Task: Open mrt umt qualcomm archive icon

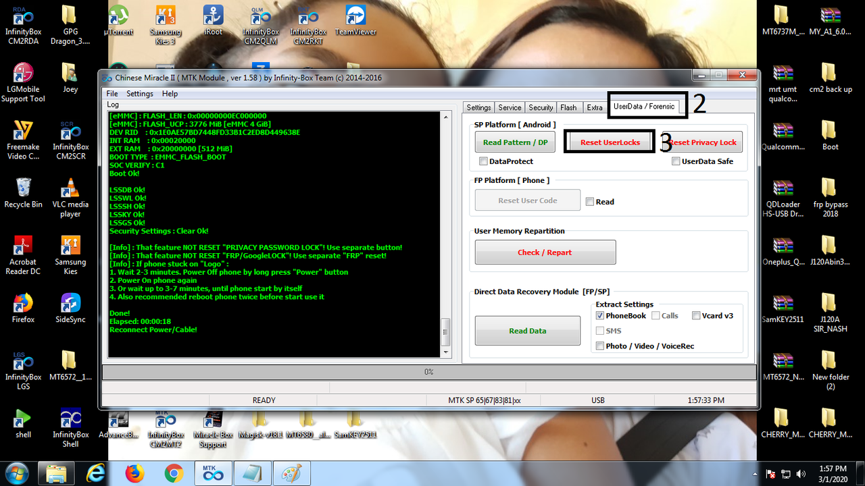Action: tap(783, 82)
